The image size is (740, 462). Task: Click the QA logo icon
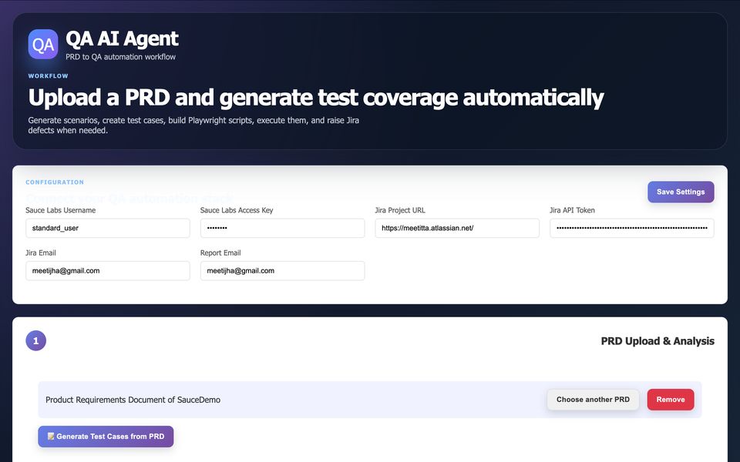(x=43, y=45)
